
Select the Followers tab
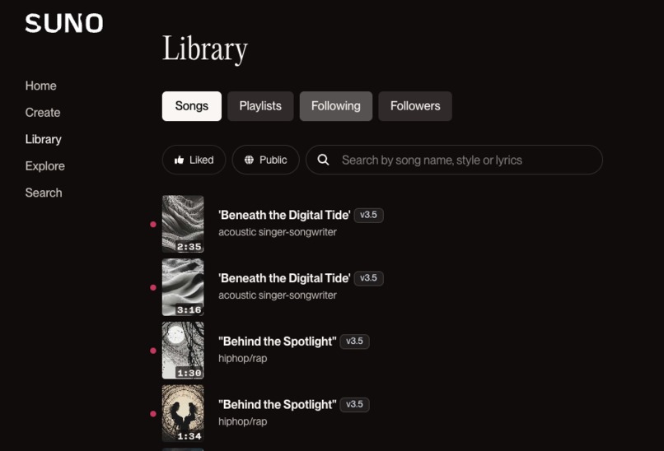click(x=415, y=106)
